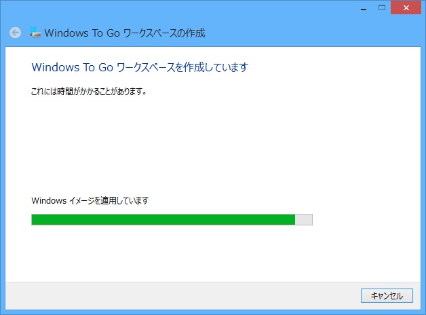The image size is (426, 315).
Task: Close the window with the red X
Action: pyautogui.click(x=406, y=8)
